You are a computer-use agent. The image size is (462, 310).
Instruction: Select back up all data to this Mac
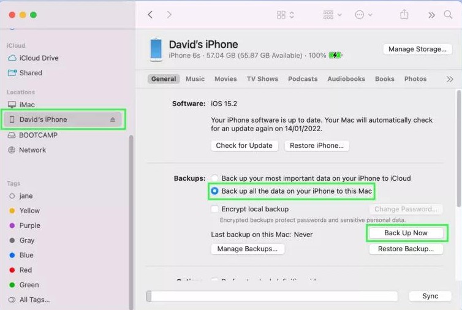click(x=214, y=191)
